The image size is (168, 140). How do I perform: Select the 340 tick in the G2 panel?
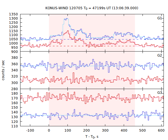click(x=15, y=70)
